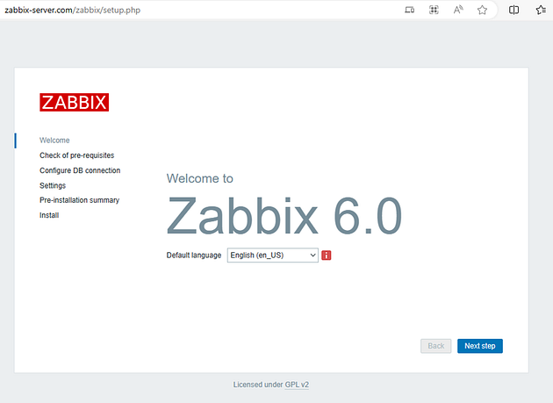Click the disabled Back button
This screenshot has height=403, width=553.
(x=436, y=346)
